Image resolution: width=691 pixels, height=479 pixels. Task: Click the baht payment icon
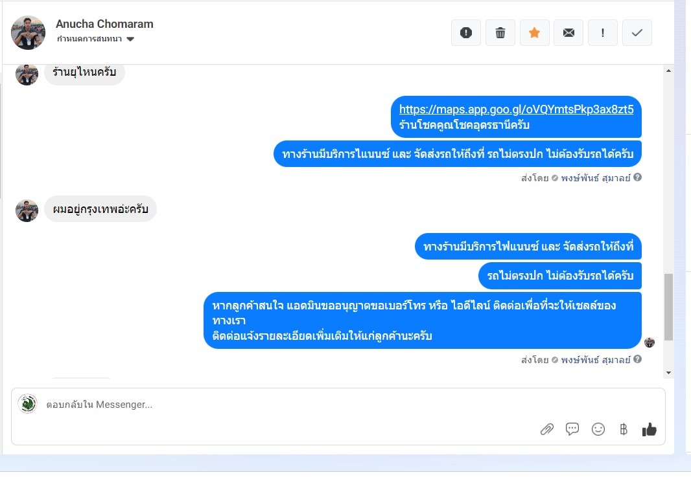(x=623, y=429)
